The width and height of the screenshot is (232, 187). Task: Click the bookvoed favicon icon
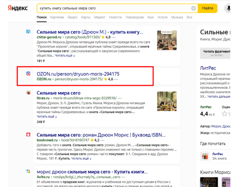[x=28, y=135]
